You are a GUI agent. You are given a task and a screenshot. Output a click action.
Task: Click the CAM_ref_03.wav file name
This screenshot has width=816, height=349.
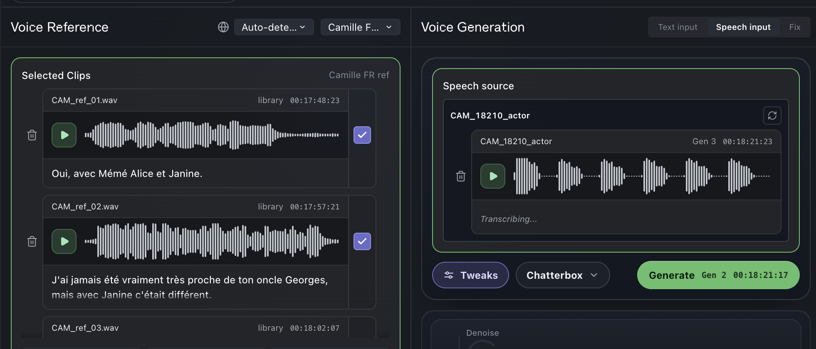[x=85, y=328]
